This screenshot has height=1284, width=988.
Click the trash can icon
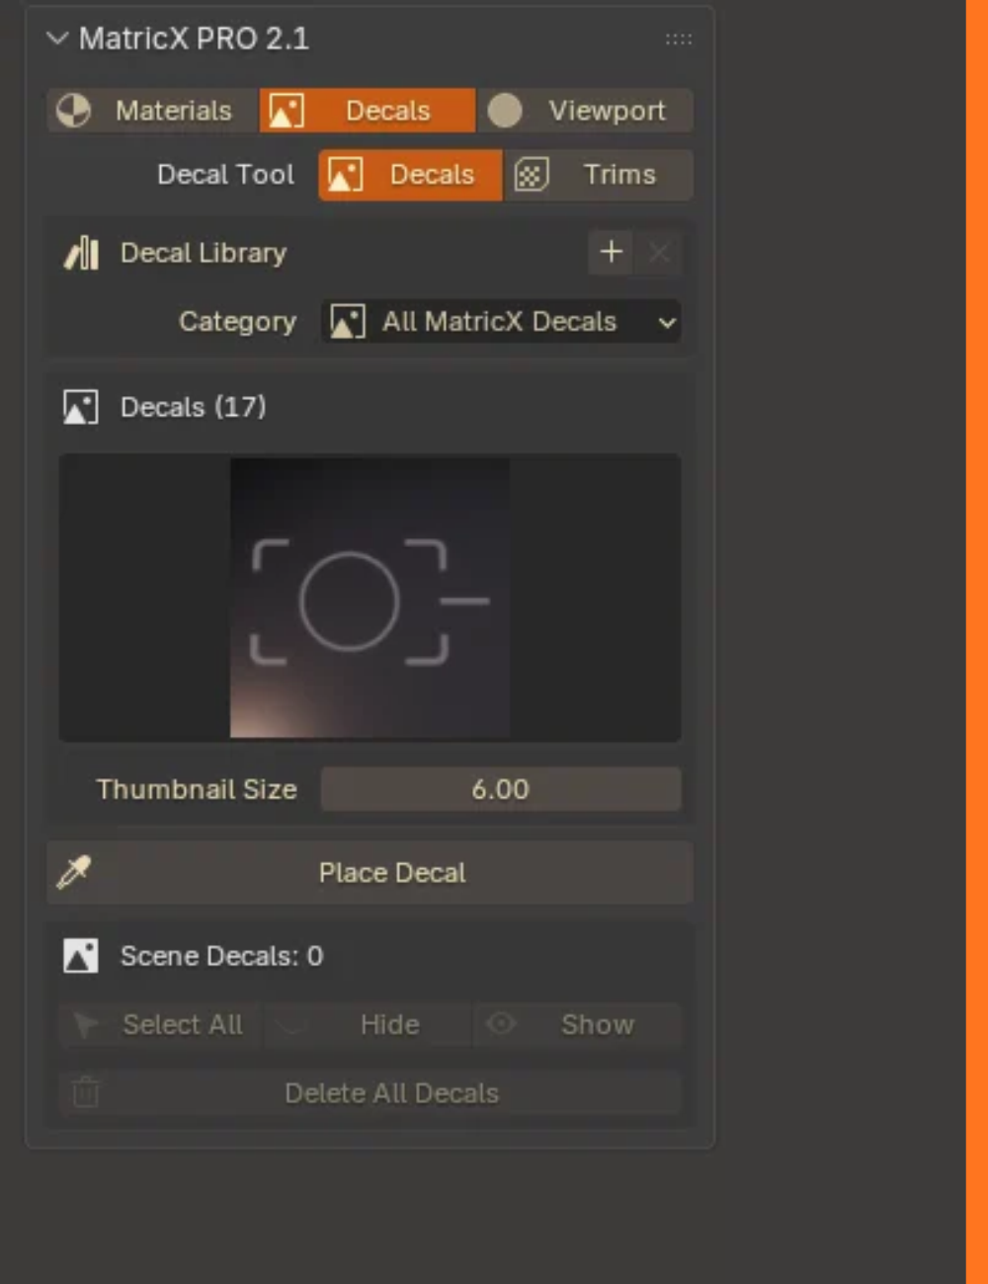click(86, 1092)
